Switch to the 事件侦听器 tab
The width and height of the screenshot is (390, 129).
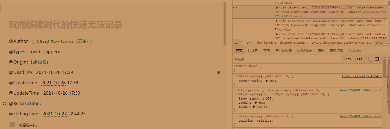pyautogui.click(x=283, y=50)
